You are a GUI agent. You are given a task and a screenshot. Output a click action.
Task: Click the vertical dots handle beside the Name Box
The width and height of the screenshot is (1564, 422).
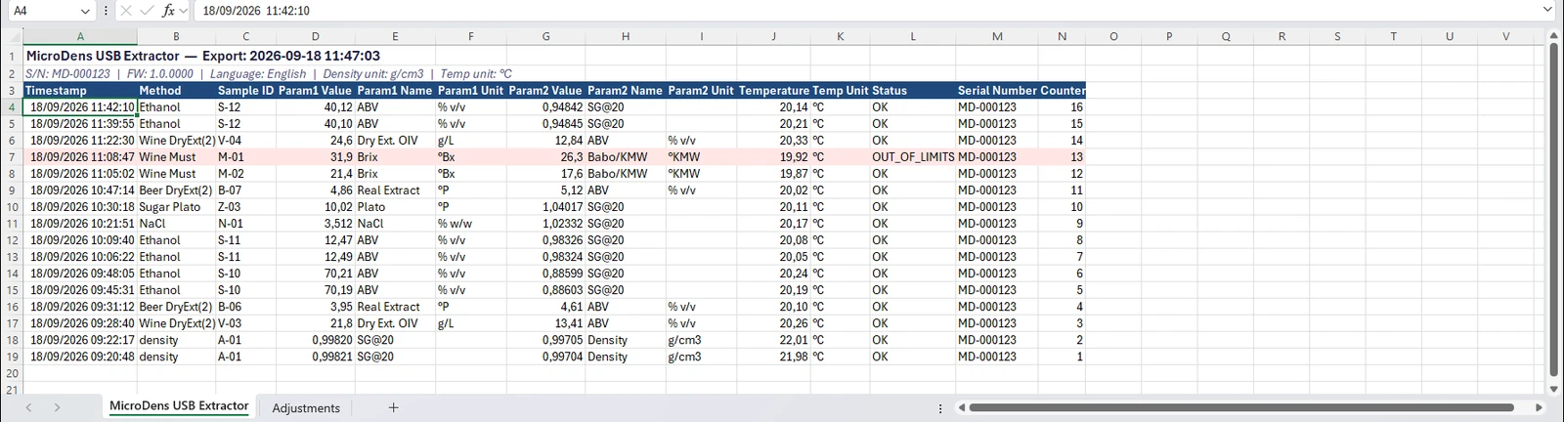pyautogui.click(x=106, y=11)
